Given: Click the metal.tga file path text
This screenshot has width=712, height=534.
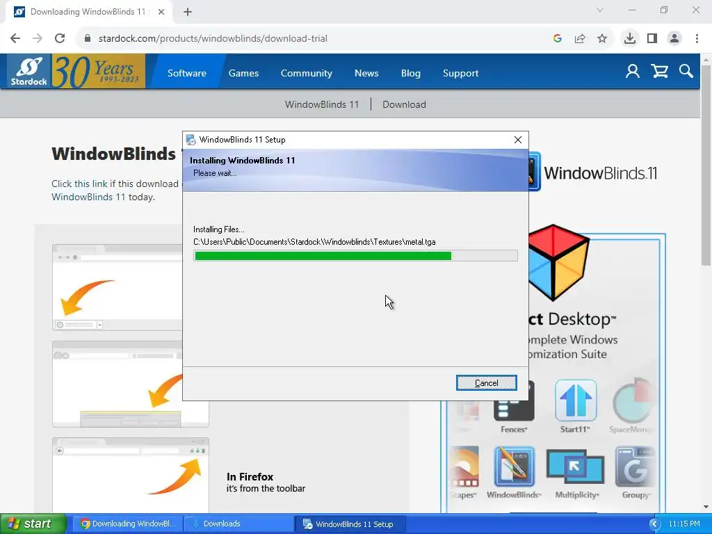Looking at the screenshot, I should coord(314,242).
